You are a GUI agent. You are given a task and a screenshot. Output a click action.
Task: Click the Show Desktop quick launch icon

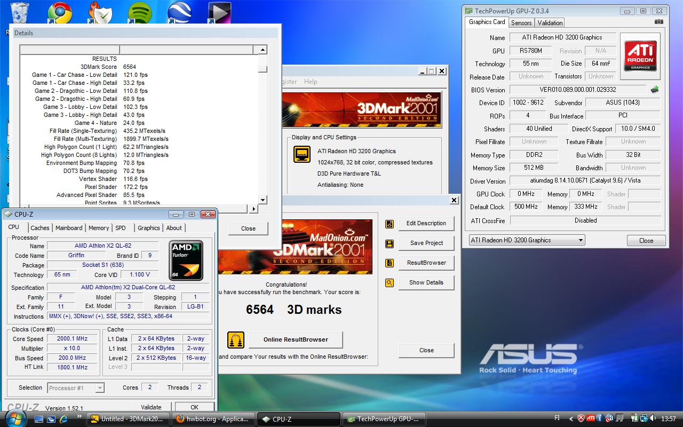point(40,419)
